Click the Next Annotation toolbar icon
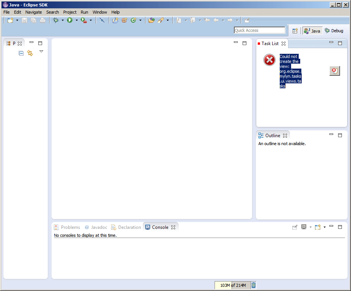The height and width of the screenshot is (291, 351). [179, 20]
